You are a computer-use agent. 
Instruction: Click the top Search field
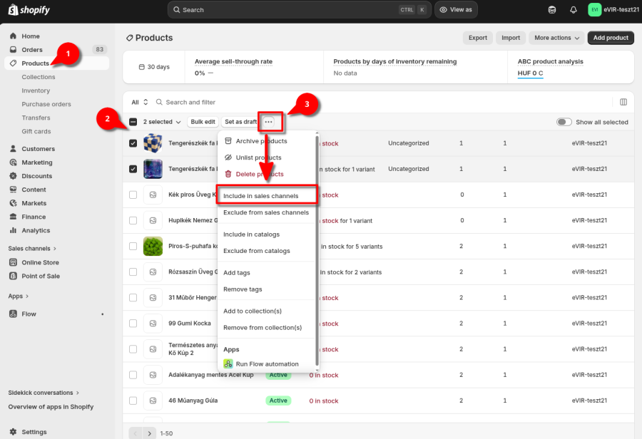(300, 10)
